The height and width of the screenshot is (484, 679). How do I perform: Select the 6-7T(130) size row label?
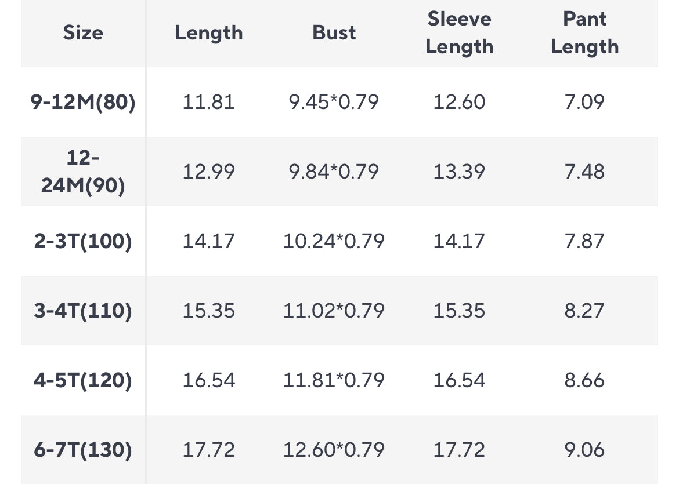83,450
